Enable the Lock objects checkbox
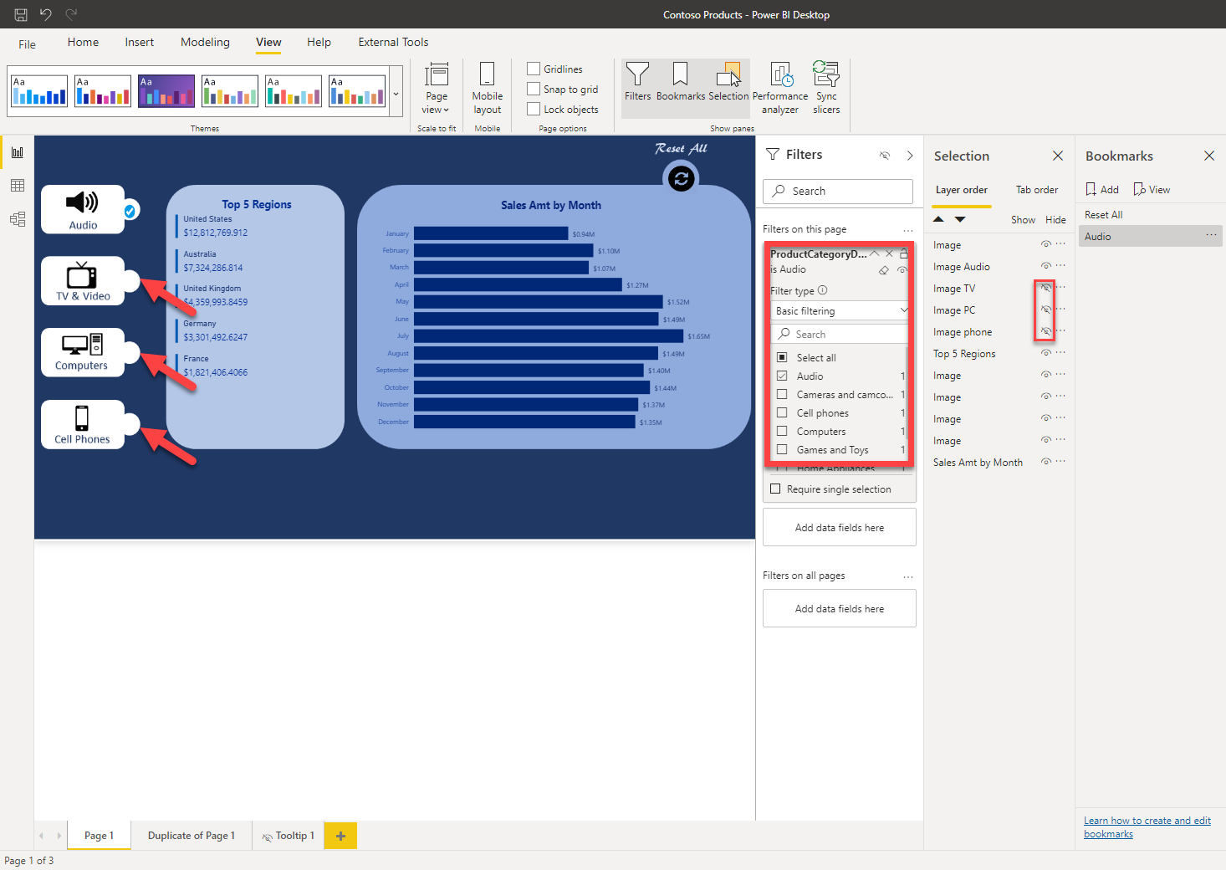 [x=534, y=109]
